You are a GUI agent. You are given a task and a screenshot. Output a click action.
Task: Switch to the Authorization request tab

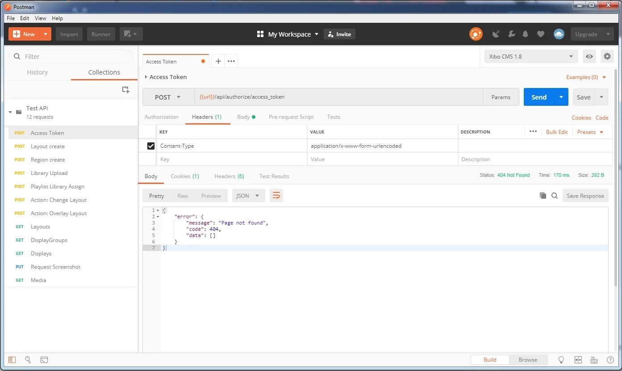[161, 117]
